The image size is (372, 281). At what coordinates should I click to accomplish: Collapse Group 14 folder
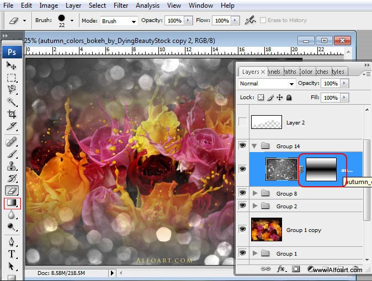(x=254, y=146)
